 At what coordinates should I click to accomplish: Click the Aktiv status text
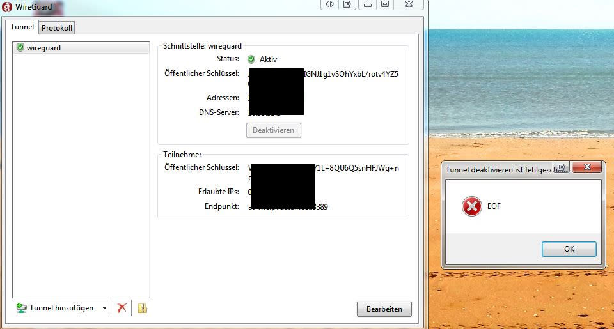(268, 59)
